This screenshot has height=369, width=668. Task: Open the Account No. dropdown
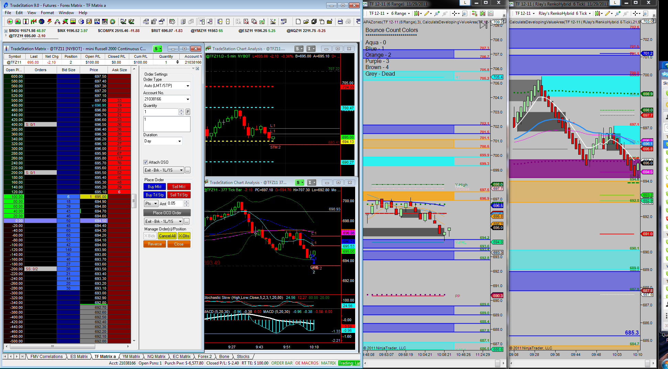click(167, 99)
